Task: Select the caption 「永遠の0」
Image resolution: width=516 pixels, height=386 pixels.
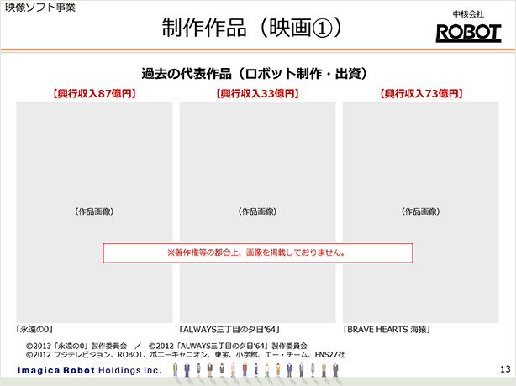Action: (34, 329)
